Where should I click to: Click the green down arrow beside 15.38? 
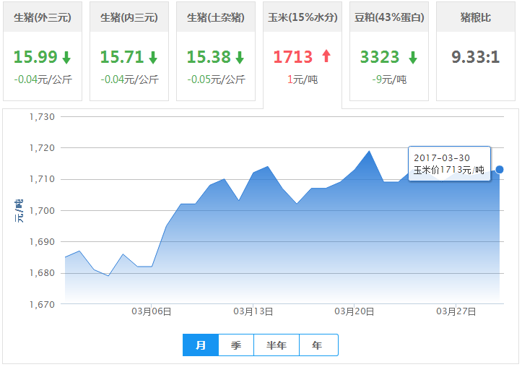[240, 57]
